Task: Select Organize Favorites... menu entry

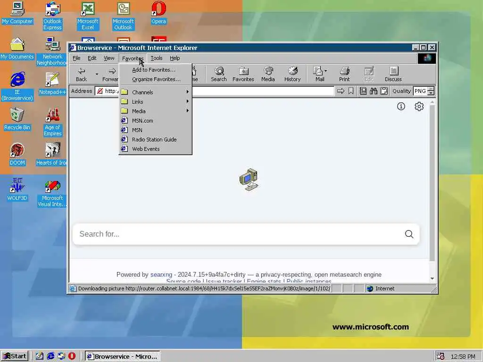Action: [155, 79]
